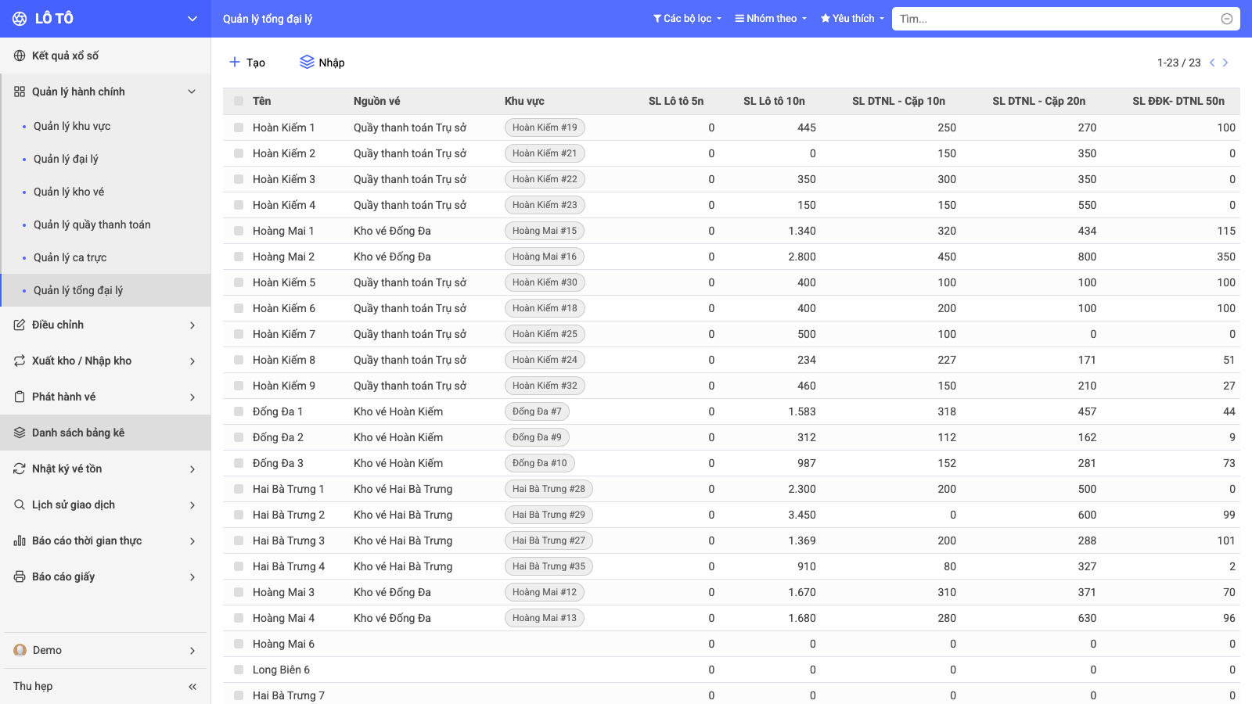This screenshot has width=1252, height=704.
Task: Open Danh sách bảng kê stack icon
Action: coord(20,433)
